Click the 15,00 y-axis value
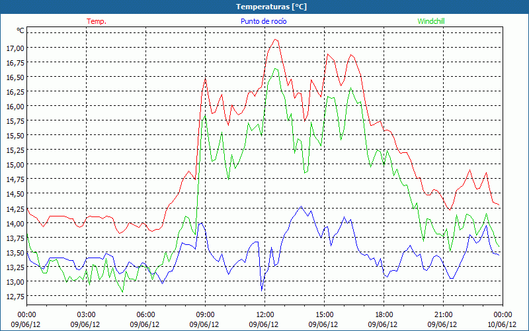 pyautogui.click(x=15, y=165)
